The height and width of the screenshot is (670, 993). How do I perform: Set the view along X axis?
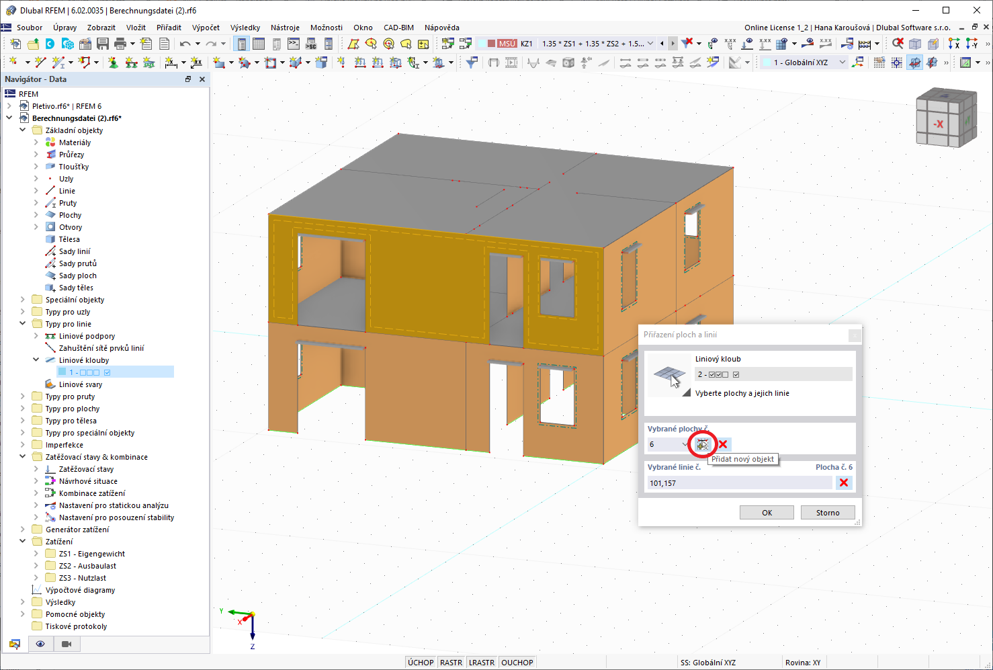(954, 44)
